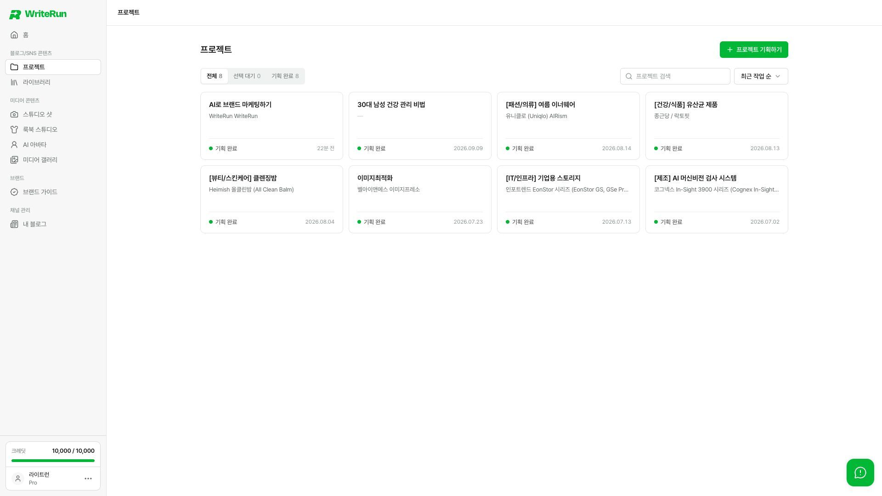The height and width of the screenshot is (496, 882).
Task: Click the 2026.07.02 date text
Action: point(765,222)
